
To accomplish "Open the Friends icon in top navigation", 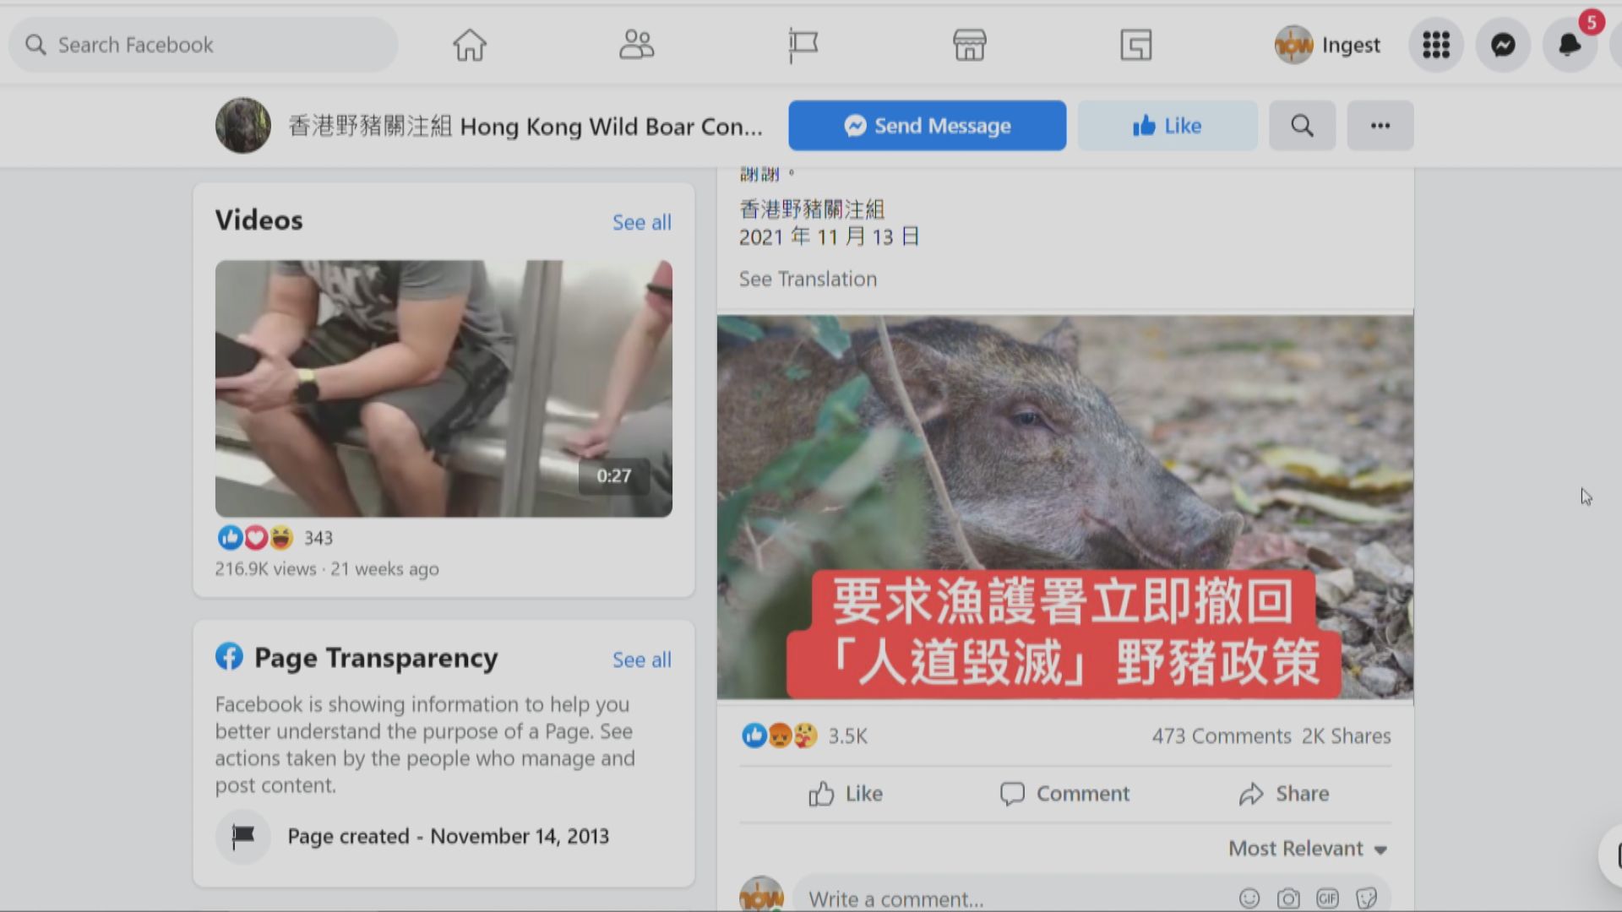I will point(636,45).
